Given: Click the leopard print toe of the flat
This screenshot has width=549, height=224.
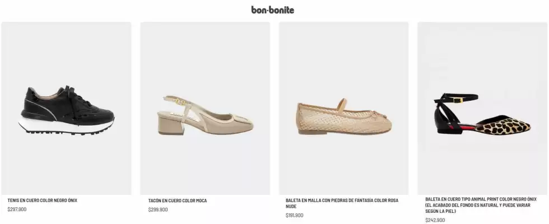Looking at the screenshot, I should tap(504, 126).
